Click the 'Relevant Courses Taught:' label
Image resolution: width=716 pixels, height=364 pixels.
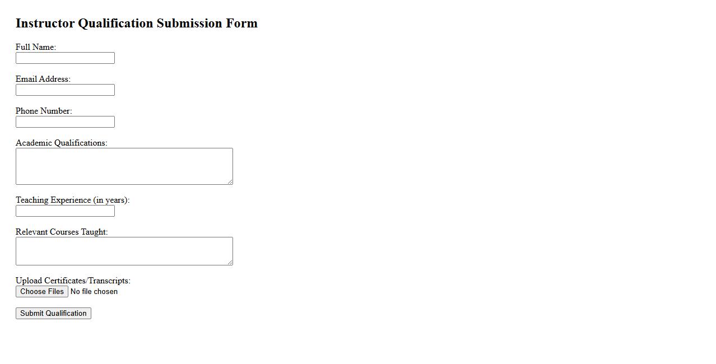pyautogui.click(x=62, y=232)
